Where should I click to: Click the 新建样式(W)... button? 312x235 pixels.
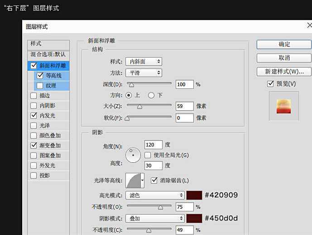[284, 72]
